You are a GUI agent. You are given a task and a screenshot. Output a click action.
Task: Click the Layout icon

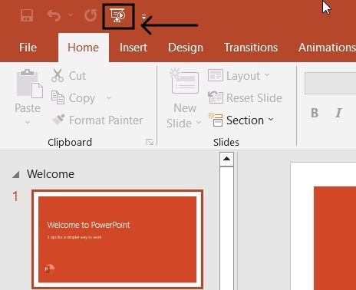[216, 76]
